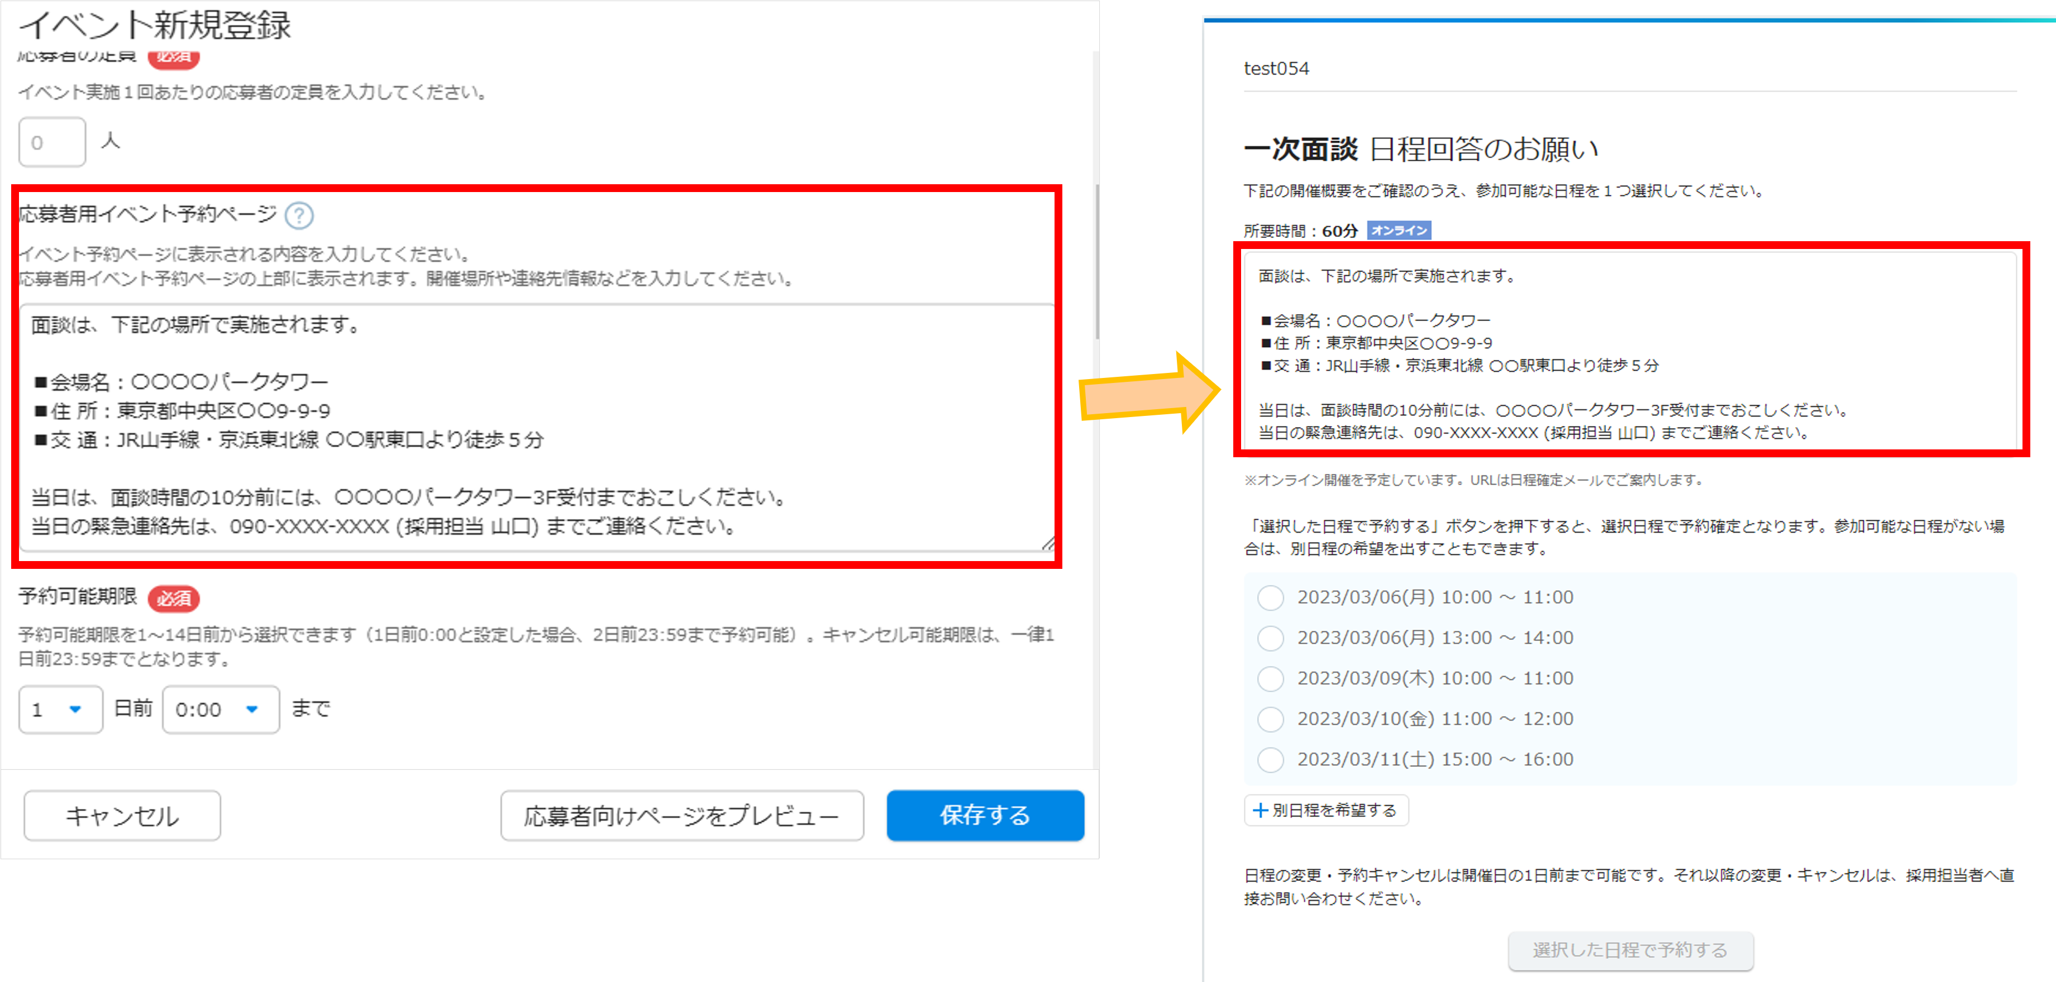Select the 2023/03/06(月) 10:00 ～ 11:00 slot
The height and width of the screenshot is (982, 2056).
pos(1270,597)
